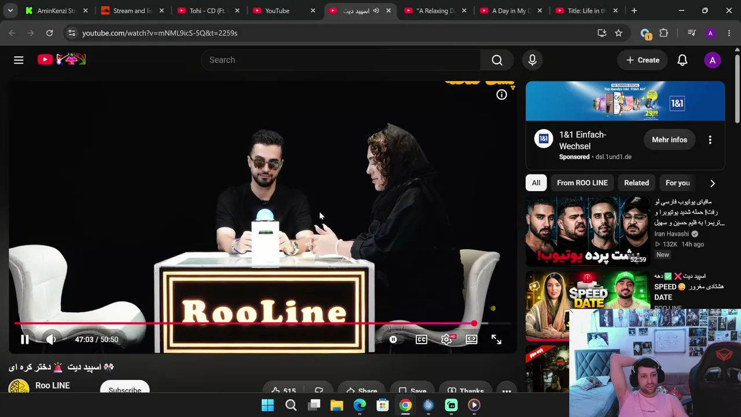This screenshot has height=417, width=741.
Task: Open options menu for the 1&1 ad
Action: pyautogui.click(x=710, y=140)
